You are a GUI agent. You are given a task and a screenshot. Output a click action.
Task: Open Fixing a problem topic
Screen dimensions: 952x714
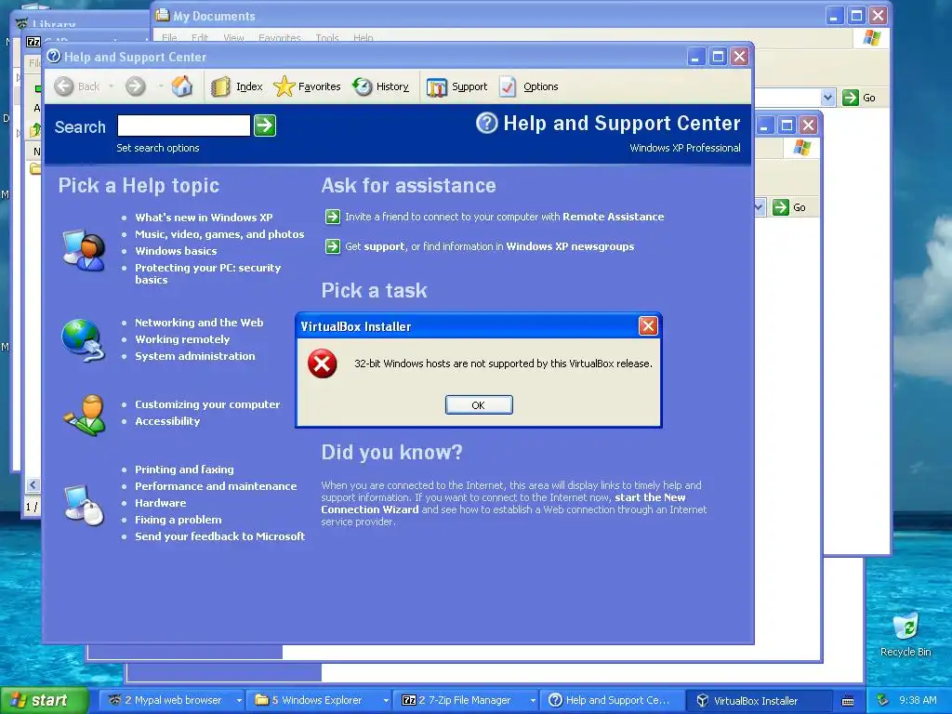[178, 520]
